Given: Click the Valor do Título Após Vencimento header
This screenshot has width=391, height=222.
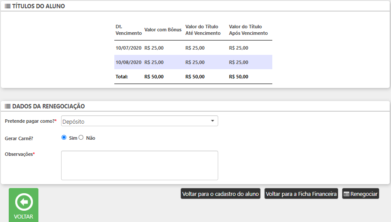Looking at the screenshot, I should pyautogui.click(x=248, y=30).
